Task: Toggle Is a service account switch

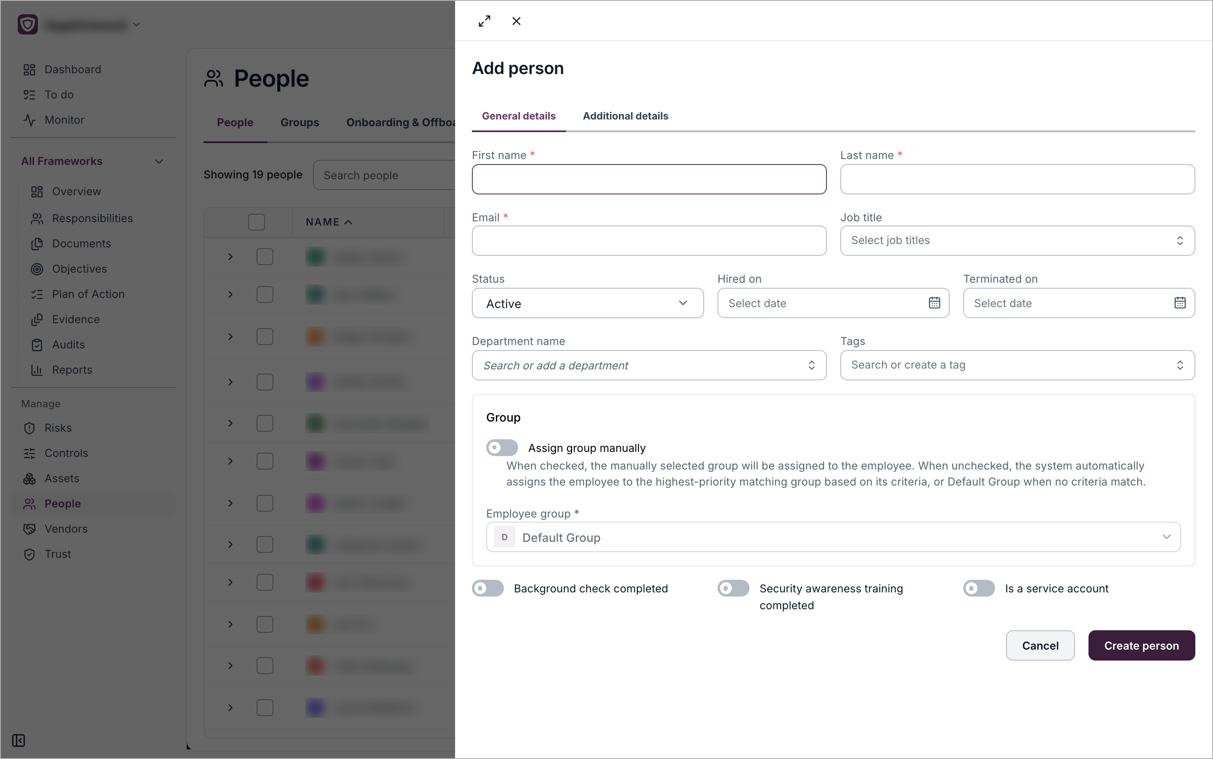Action: click(x=979, y=588)
